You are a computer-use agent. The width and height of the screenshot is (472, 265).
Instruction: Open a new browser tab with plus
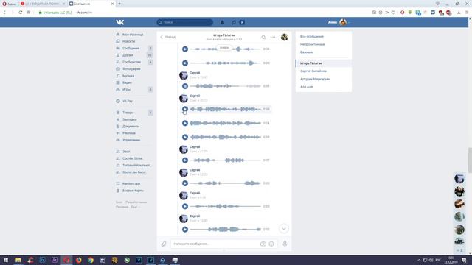(x=119, y=4)
